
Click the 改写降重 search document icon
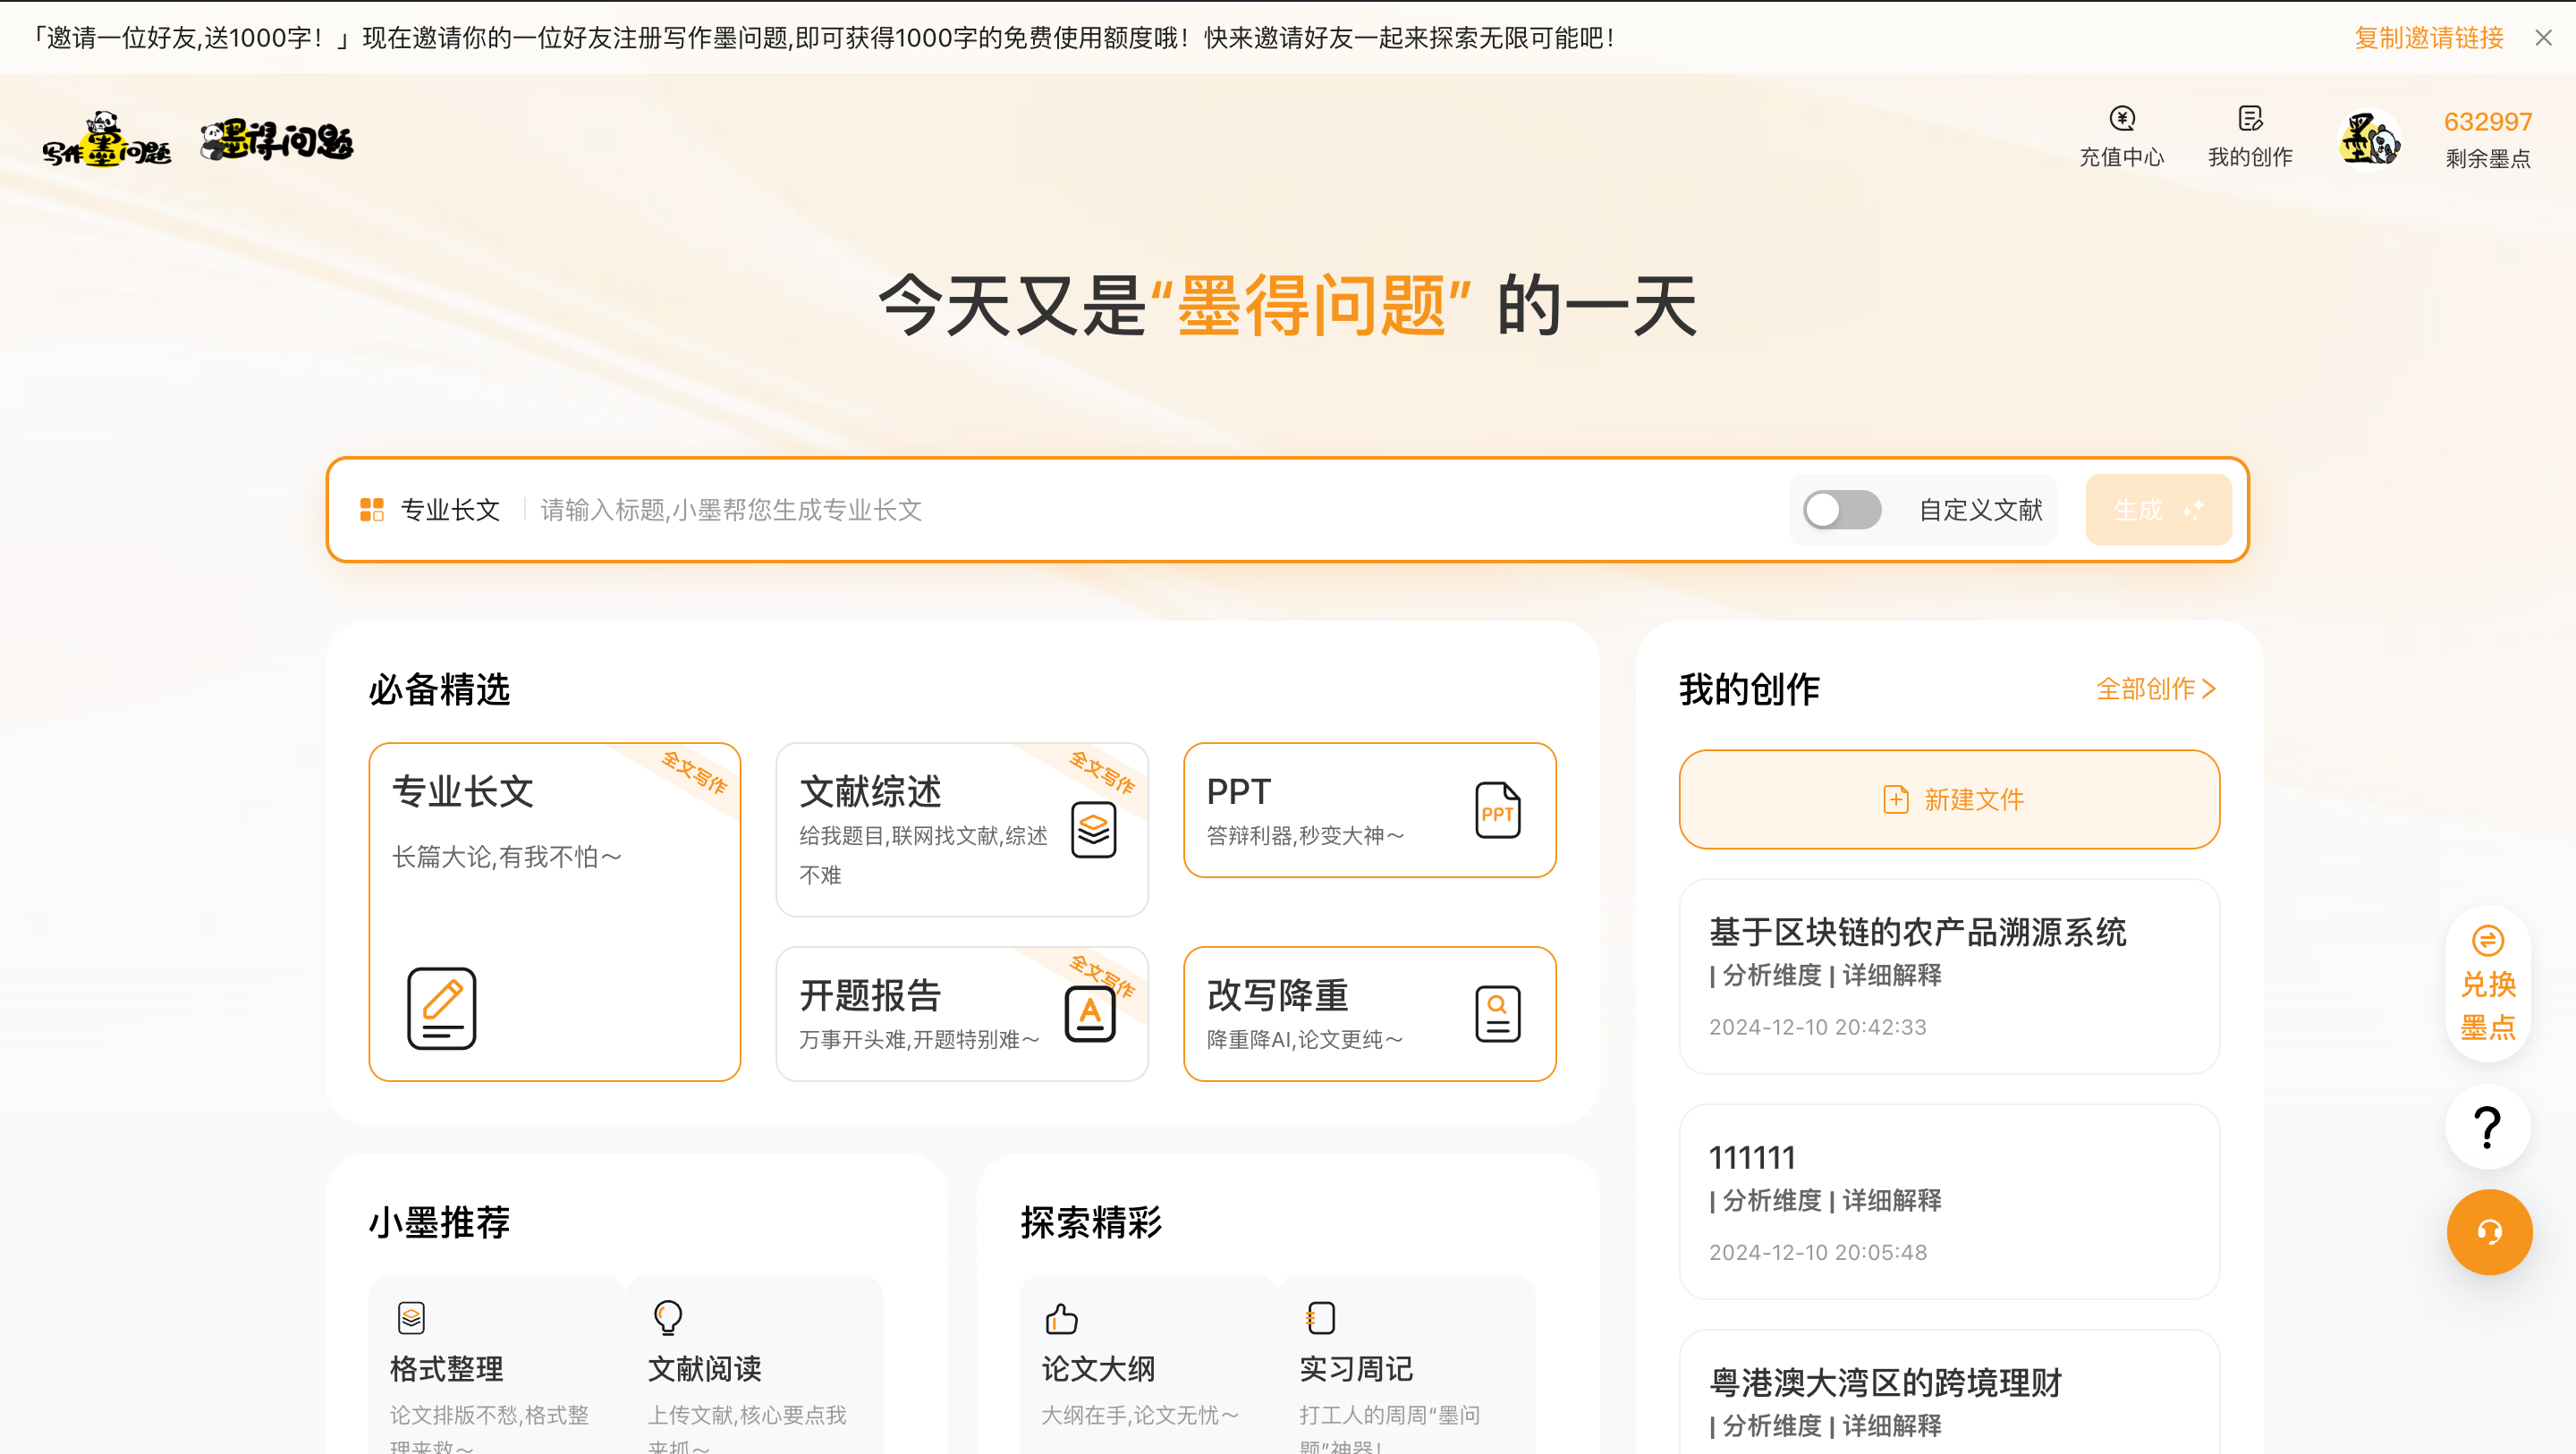(x=1497, y=1013)
